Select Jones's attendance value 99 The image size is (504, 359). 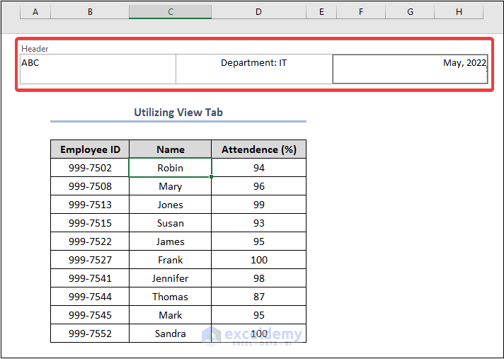click(x=259, y=205)
